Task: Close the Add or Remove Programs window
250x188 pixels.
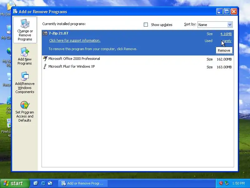Action: click(x=234, y=12)
